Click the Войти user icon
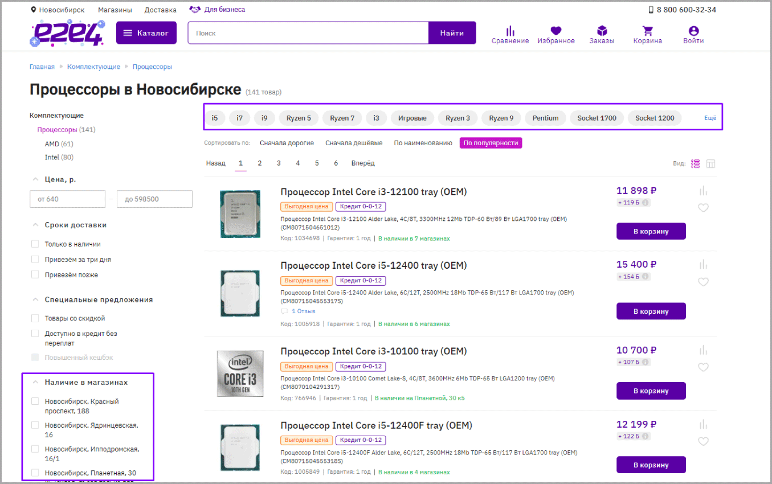Viewport: 772px width, 484px height. (693, 31)
